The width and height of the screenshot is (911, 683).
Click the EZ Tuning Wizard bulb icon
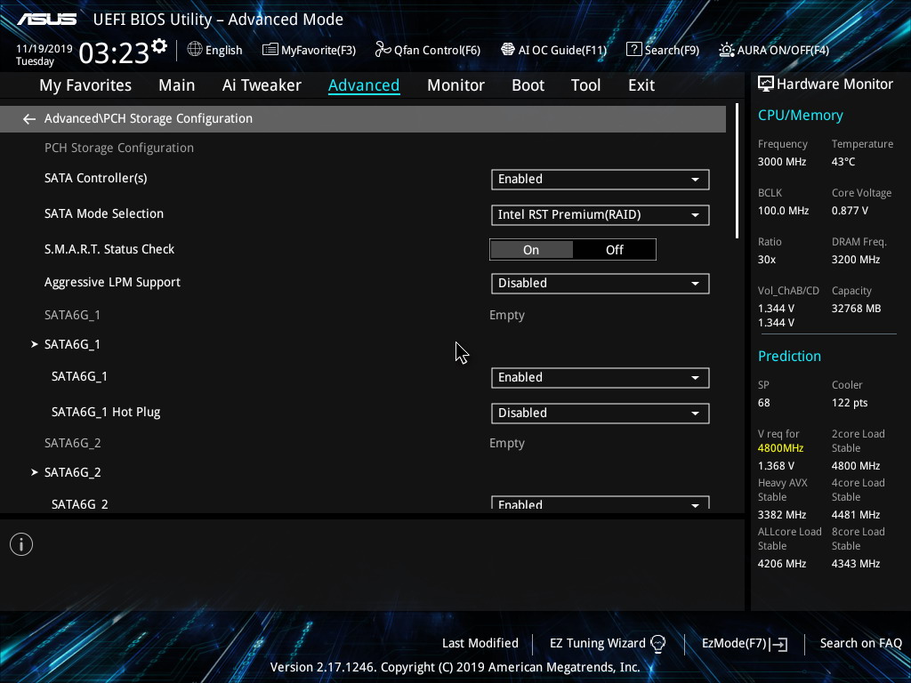click(657, 644)
